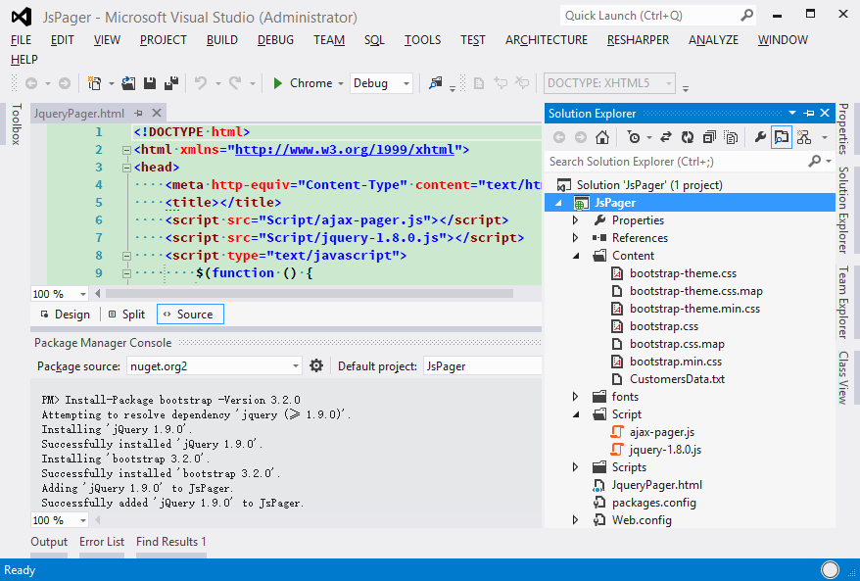Switch editor to Design view
The height and width of the screenshot is (581, 860).
point(65,315)
